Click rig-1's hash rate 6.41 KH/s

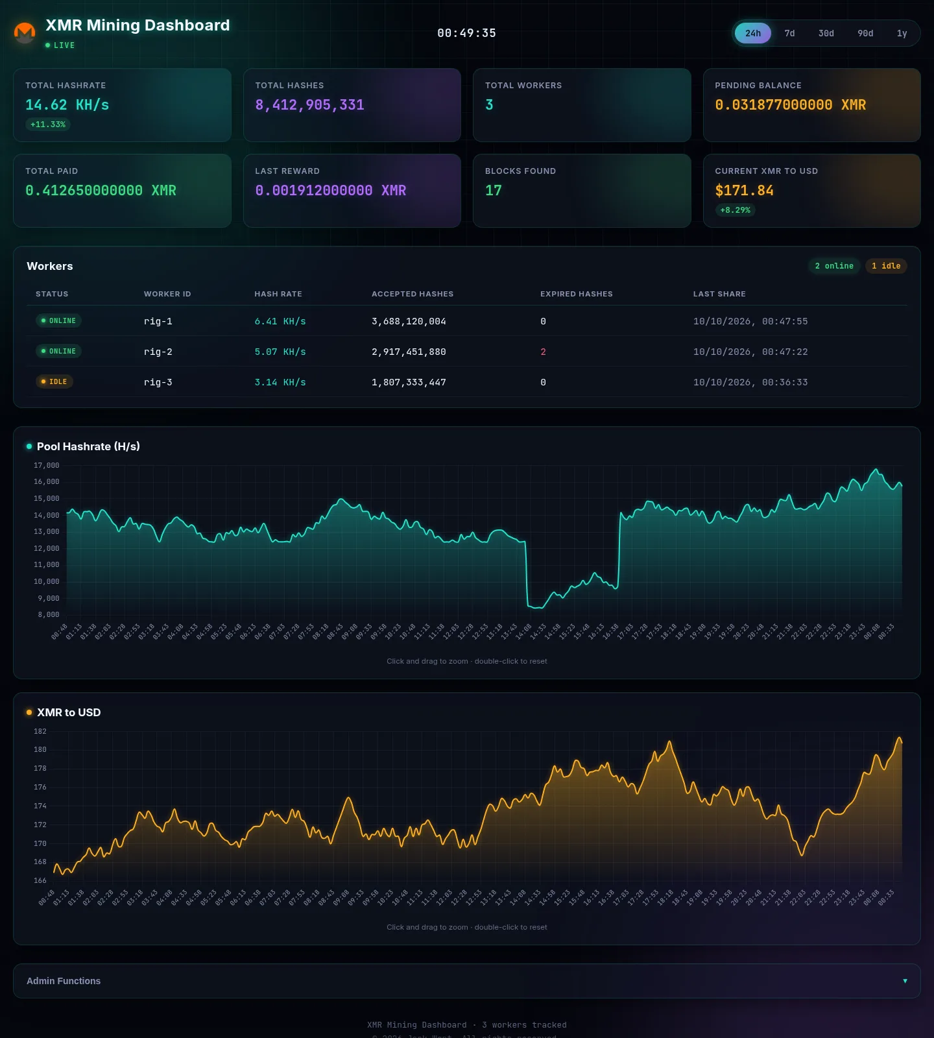(x=280, y=321)
